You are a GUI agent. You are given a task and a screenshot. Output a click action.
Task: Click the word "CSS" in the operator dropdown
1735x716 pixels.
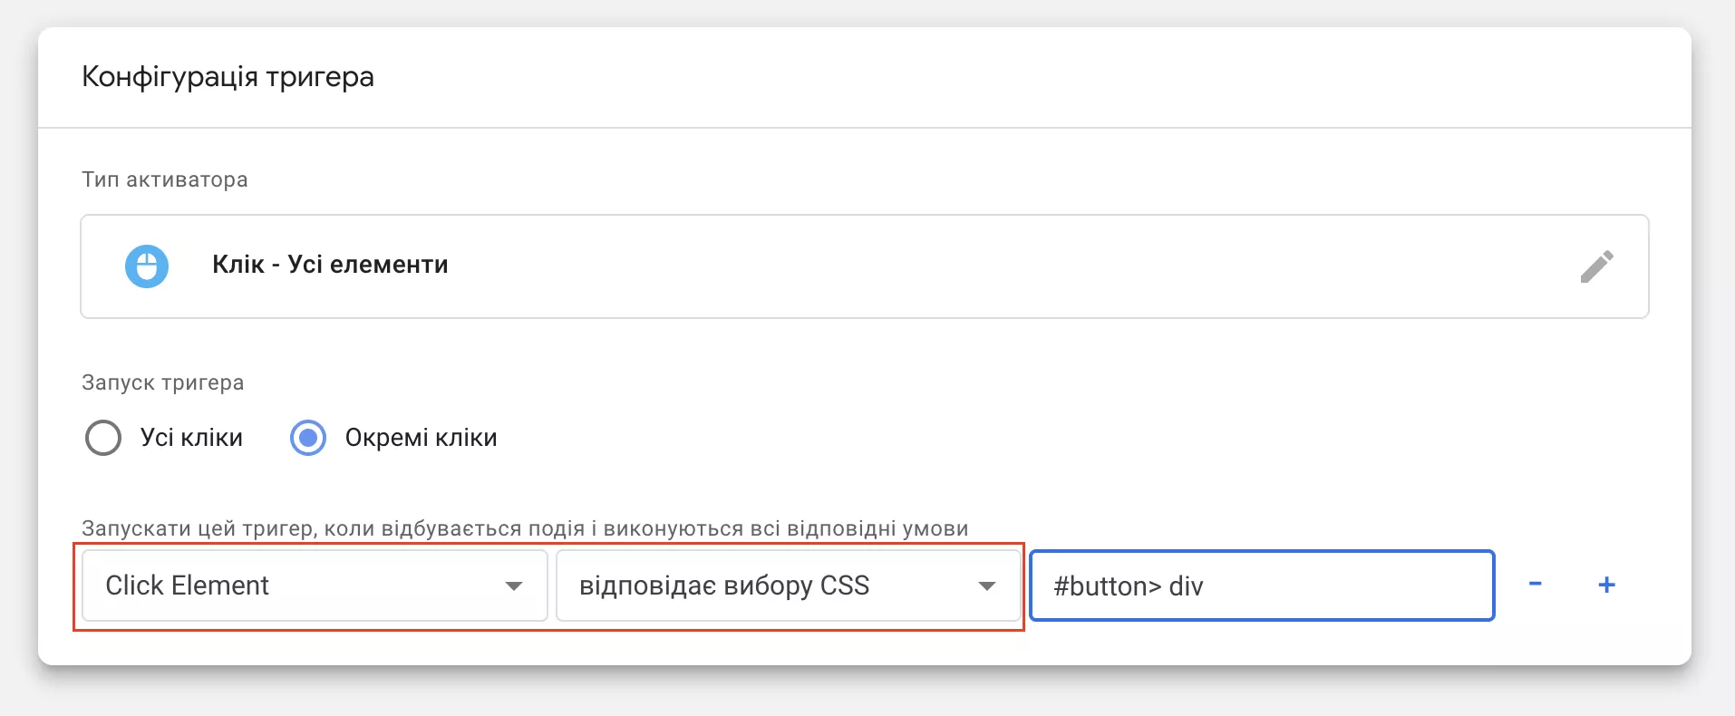click(844, 585)
